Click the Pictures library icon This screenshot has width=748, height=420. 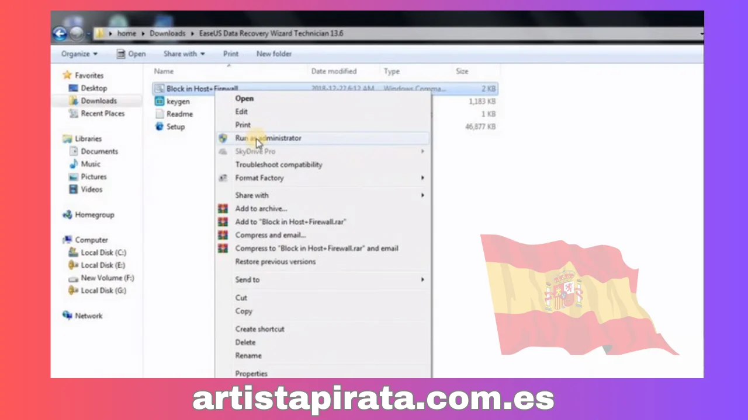pyautogui.click(x=73, y=177)
